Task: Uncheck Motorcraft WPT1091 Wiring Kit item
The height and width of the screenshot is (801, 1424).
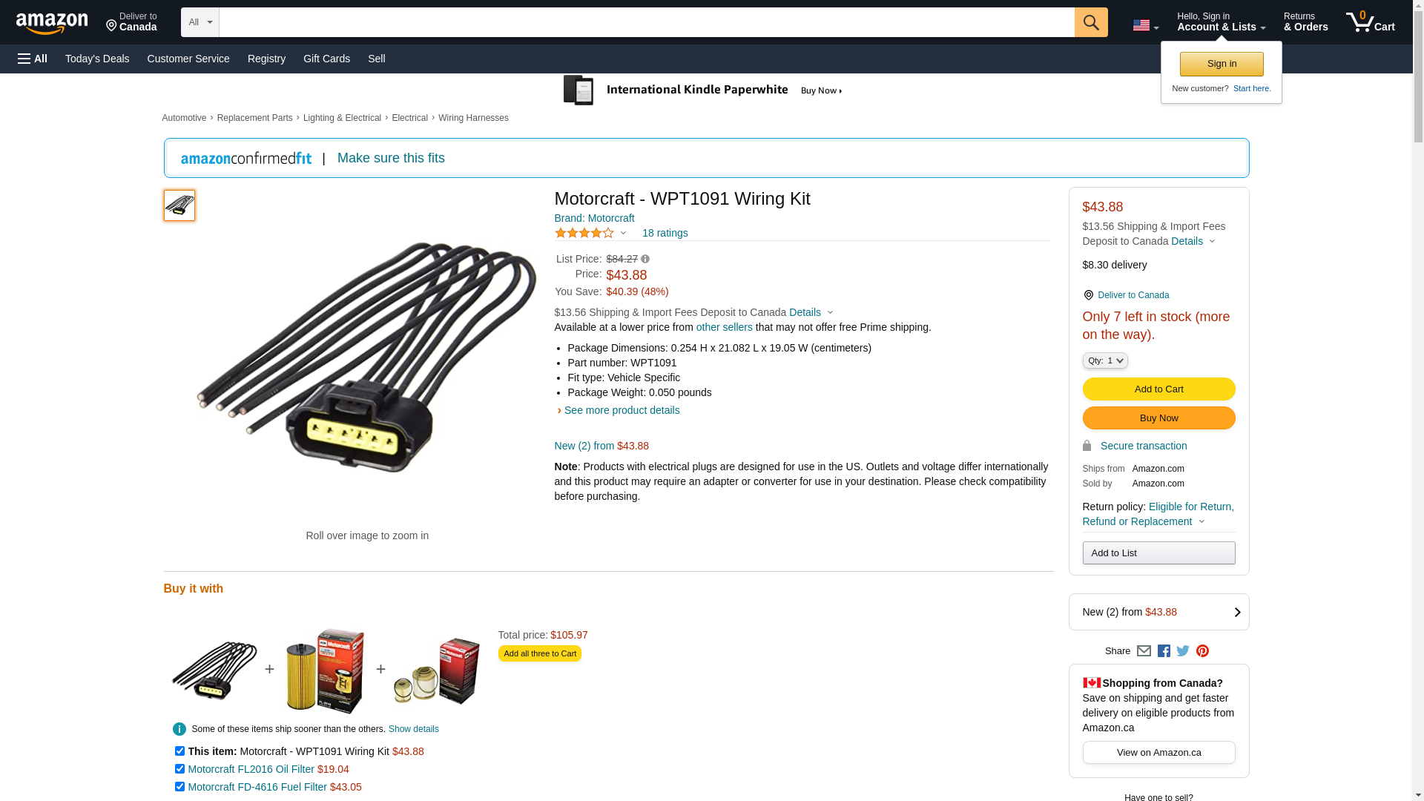Action: (x=179, y=751)
